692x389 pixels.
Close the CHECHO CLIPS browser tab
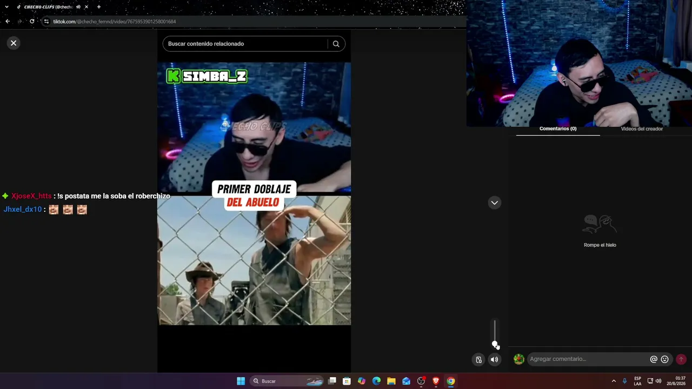[x=86, y=7]
